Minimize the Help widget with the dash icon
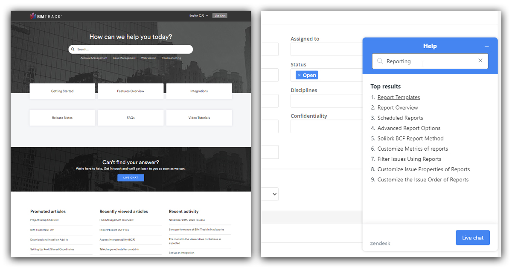Viewport: 512px width, 268px height. pyautogui.click(x=486, y=46)
